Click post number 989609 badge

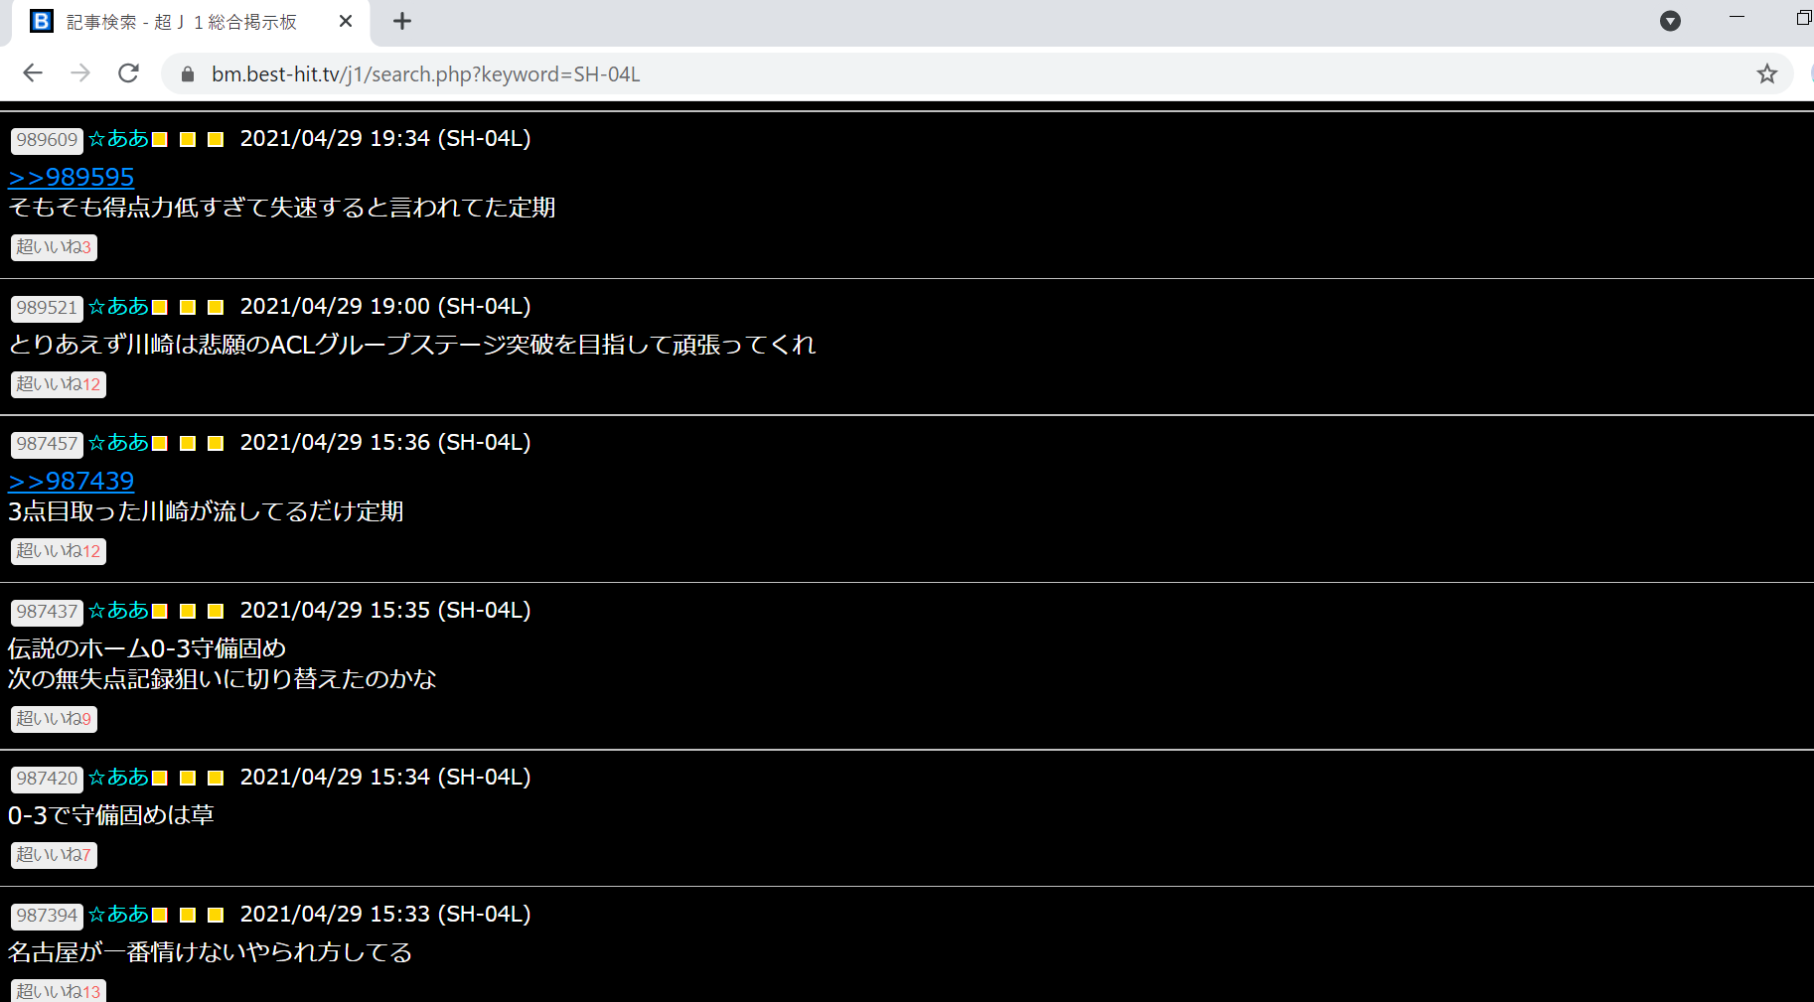(47, 140)
